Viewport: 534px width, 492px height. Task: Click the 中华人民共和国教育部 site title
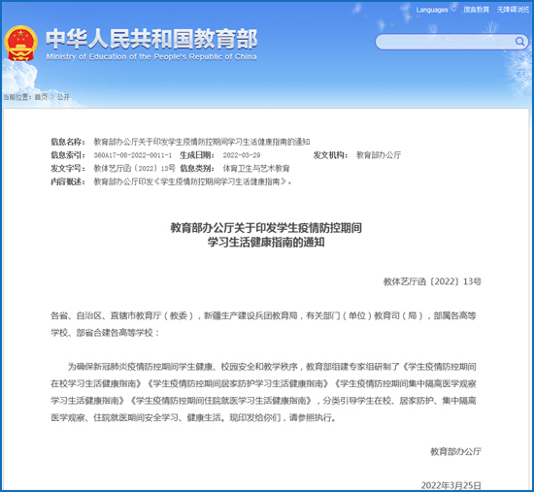(151, 39)
